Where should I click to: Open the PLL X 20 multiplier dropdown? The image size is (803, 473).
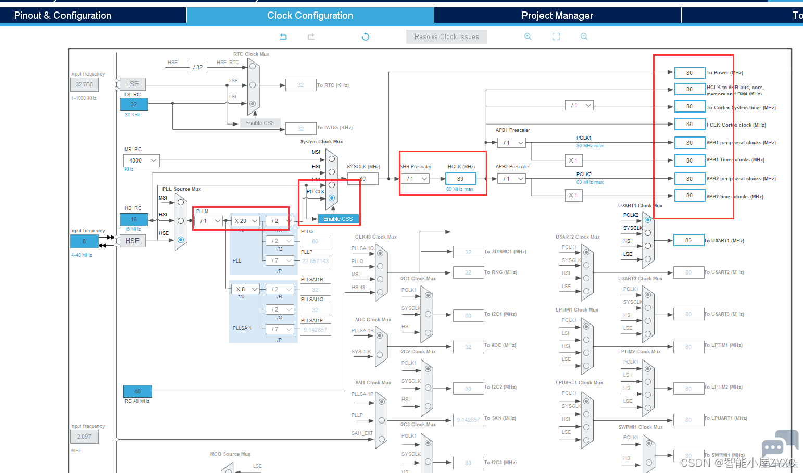pyautogui.click(x=246, y=221)
